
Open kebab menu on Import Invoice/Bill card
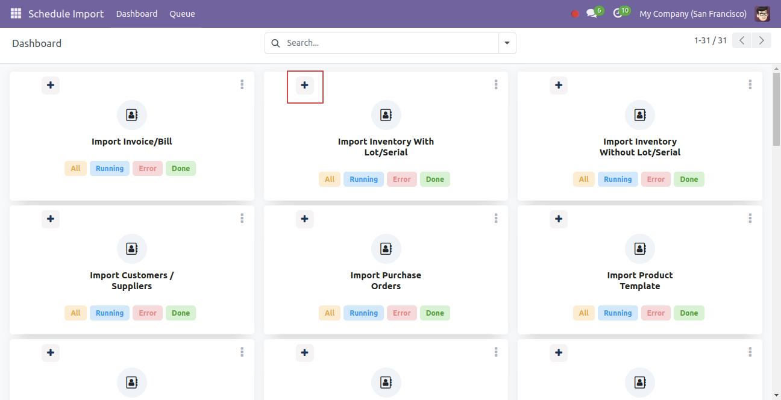(242, 85)
